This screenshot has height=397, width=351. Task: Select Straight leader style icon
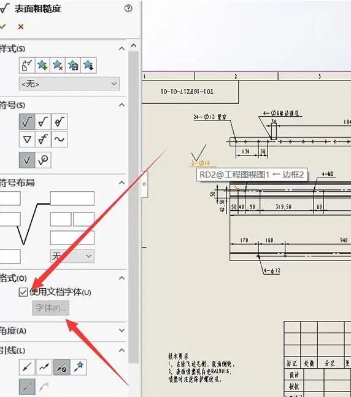tap(27, 387)
